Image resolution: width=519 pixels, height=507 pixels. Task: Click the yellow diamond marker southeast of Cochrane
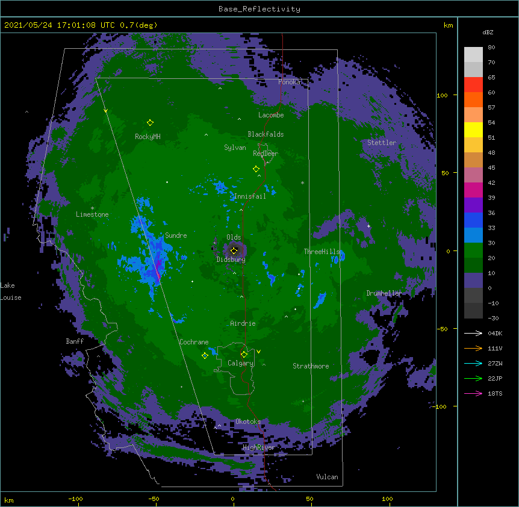click(205, 356)
